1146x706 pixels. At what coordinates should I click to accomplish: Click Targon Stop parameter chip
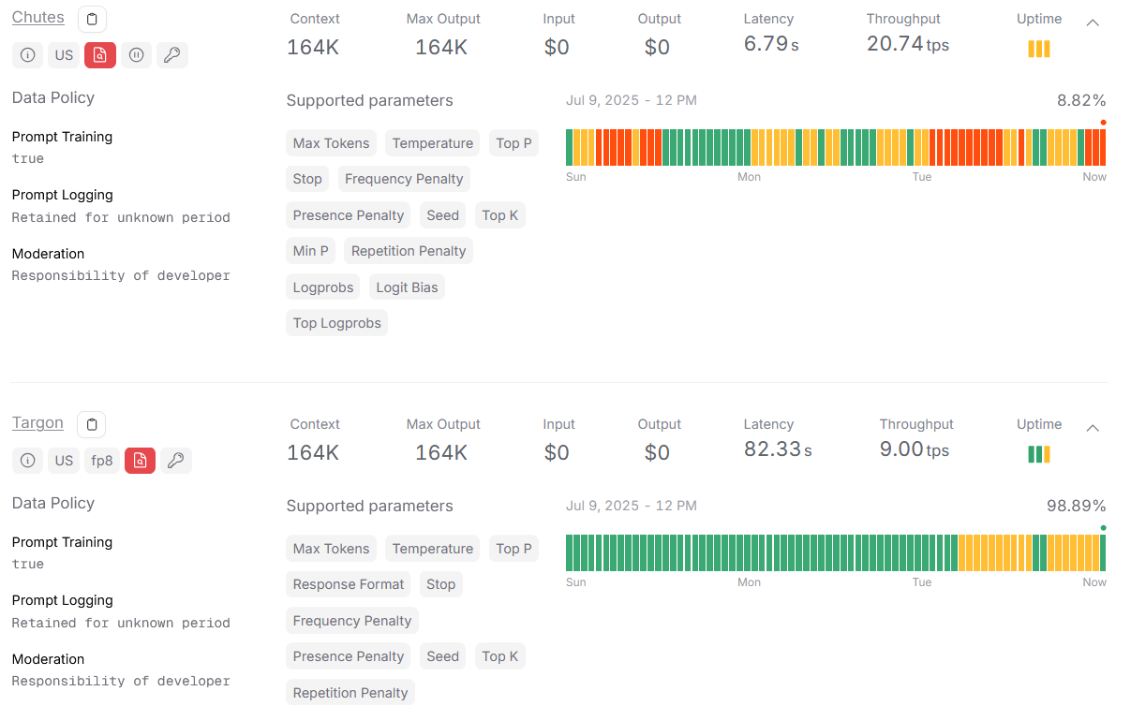tap(441, 584)
